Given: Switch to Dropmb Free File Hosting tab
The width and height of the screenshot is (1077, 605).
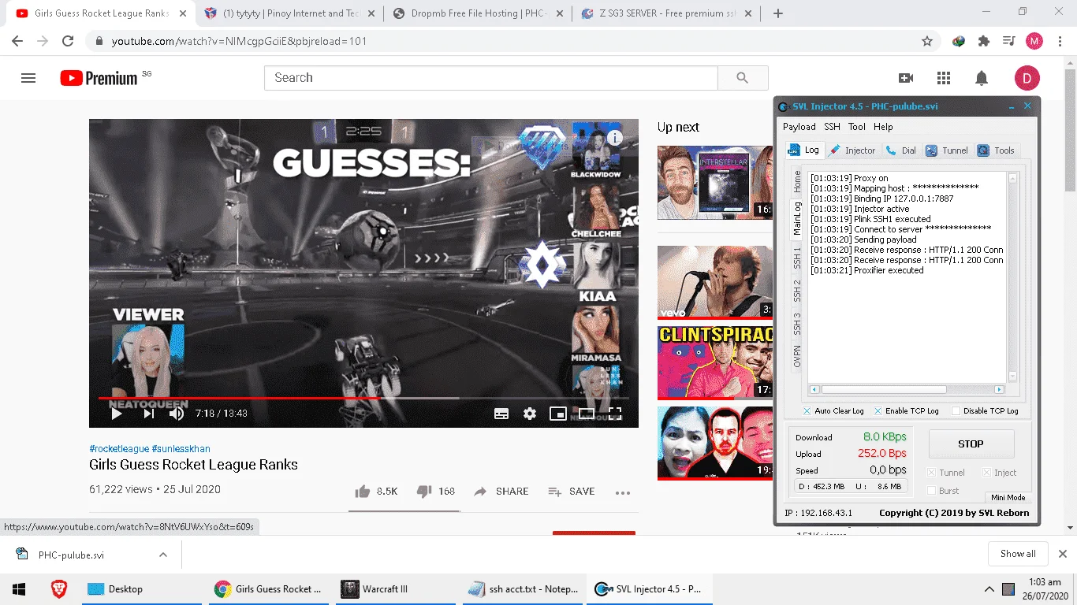Looking at the screenshot, I should [479, 13].
